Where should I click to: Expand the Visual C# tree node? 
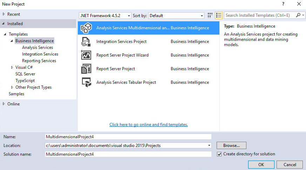click(x=12, y=67)
